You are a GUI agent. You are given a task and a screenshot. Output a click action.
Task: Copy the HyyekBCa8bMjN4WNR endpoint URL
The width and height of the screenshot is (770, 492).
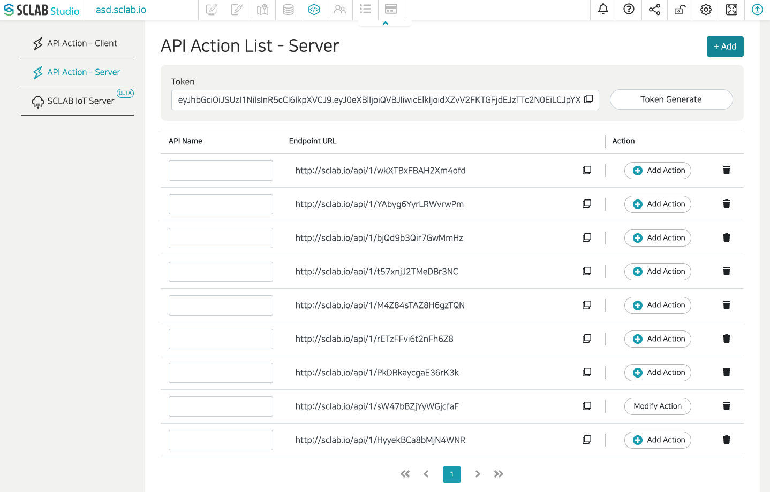tap(587, 440)
